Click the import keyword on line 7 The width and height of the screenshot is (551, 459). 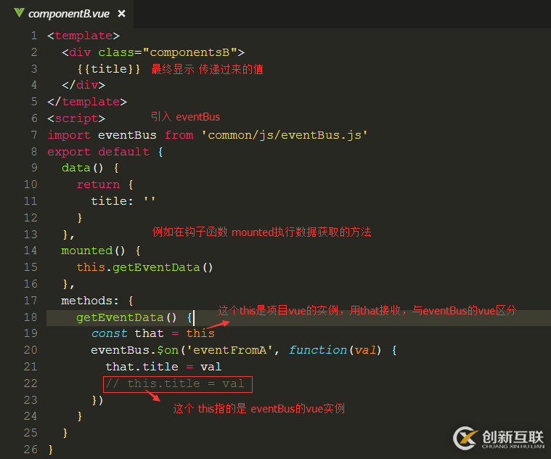(69, 135)
